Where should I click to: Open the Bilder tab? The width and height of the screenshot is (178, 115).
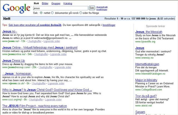(x=45, y=3)
